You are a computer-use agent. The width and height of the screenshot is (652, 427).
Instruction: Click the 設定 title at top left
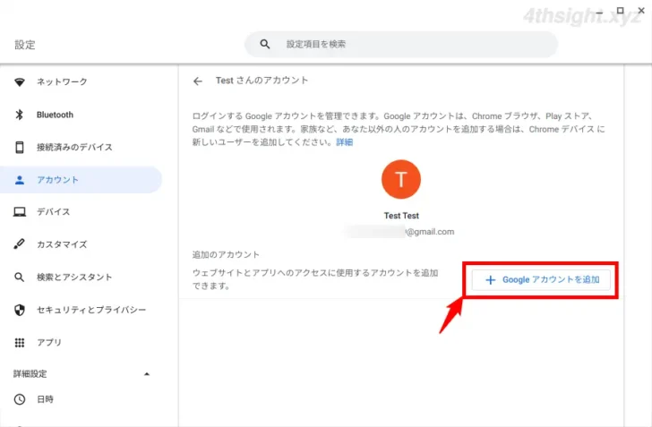point(25,45)
